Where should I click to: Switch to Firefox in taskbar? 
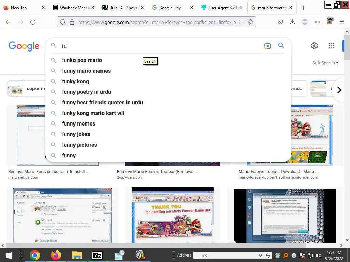point(56,255)
